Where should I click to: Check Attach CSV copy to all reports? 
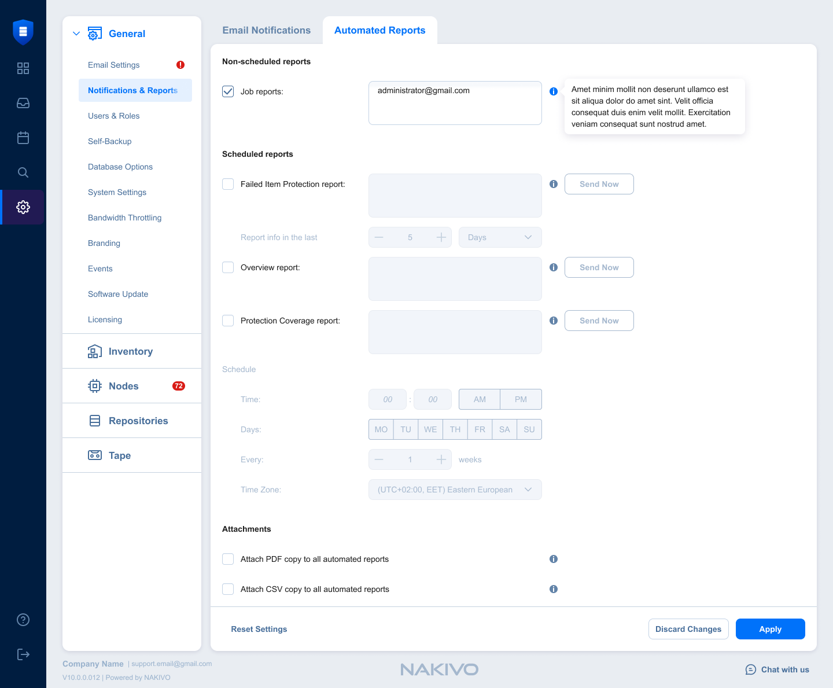click(228, 589)
